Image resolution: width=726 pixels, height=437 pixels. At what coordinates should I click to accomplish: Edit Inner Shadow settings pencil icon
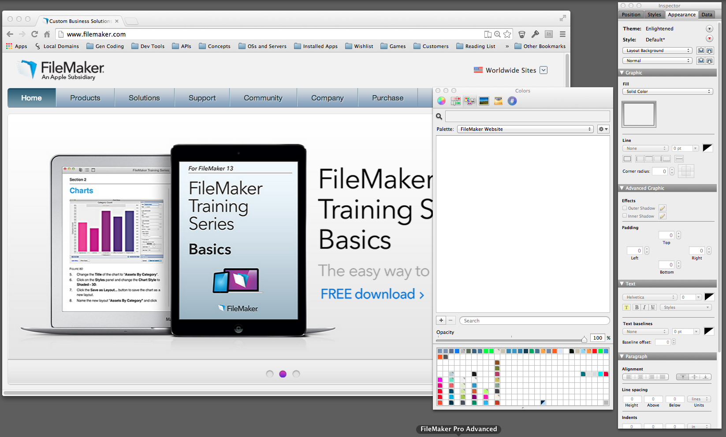pyautogui.click(x=663, y=216)
